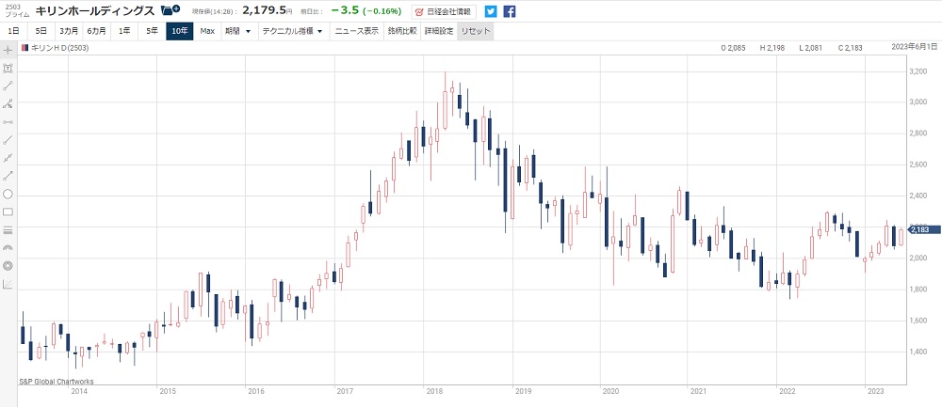
Task: Select the horizontal parallel lines tool
Action: [x=8, y=229]
